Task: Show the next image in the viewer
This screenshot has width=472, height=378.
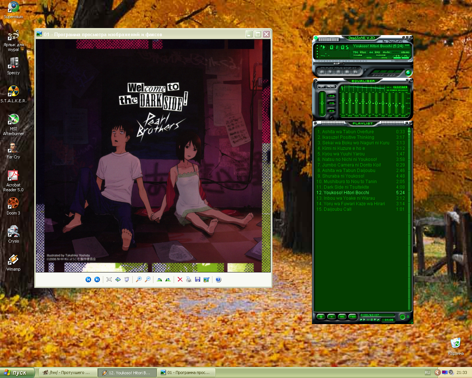Action: (x=97, y=279)
